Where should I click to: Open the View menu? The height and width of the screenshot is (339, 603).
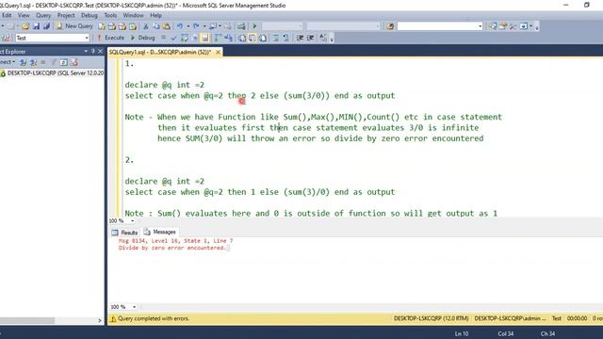click(x=24, y=15)
